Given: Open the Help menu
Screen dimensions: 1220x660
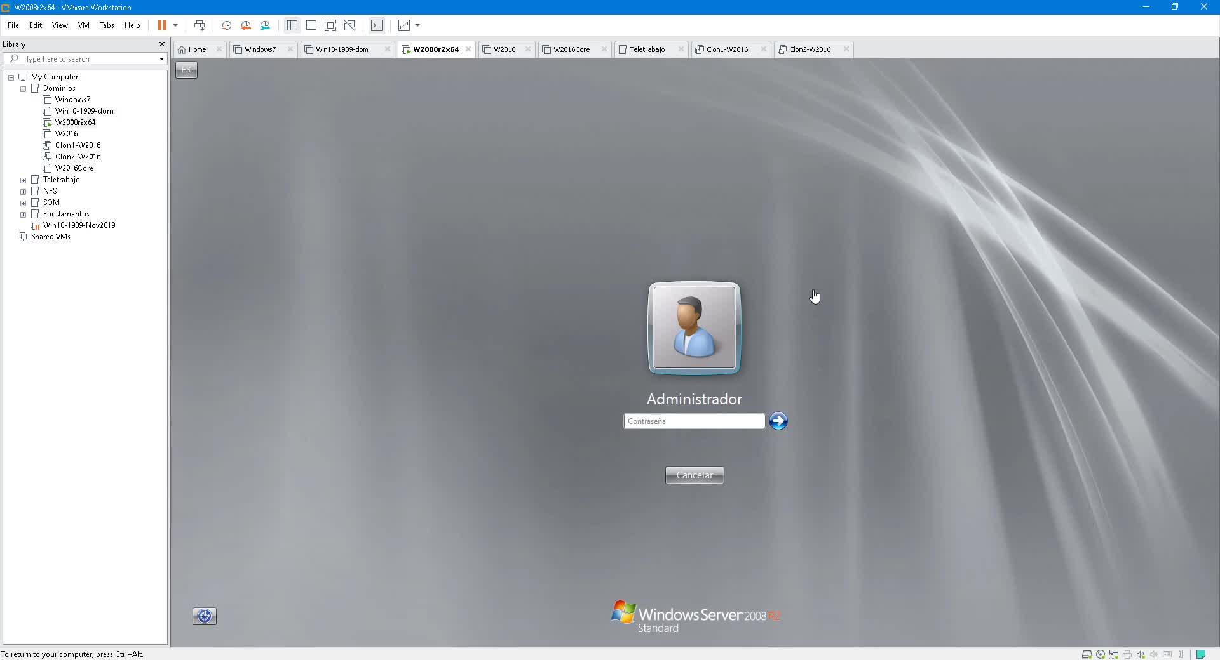Looking at the screenshot, I should 132,25.
